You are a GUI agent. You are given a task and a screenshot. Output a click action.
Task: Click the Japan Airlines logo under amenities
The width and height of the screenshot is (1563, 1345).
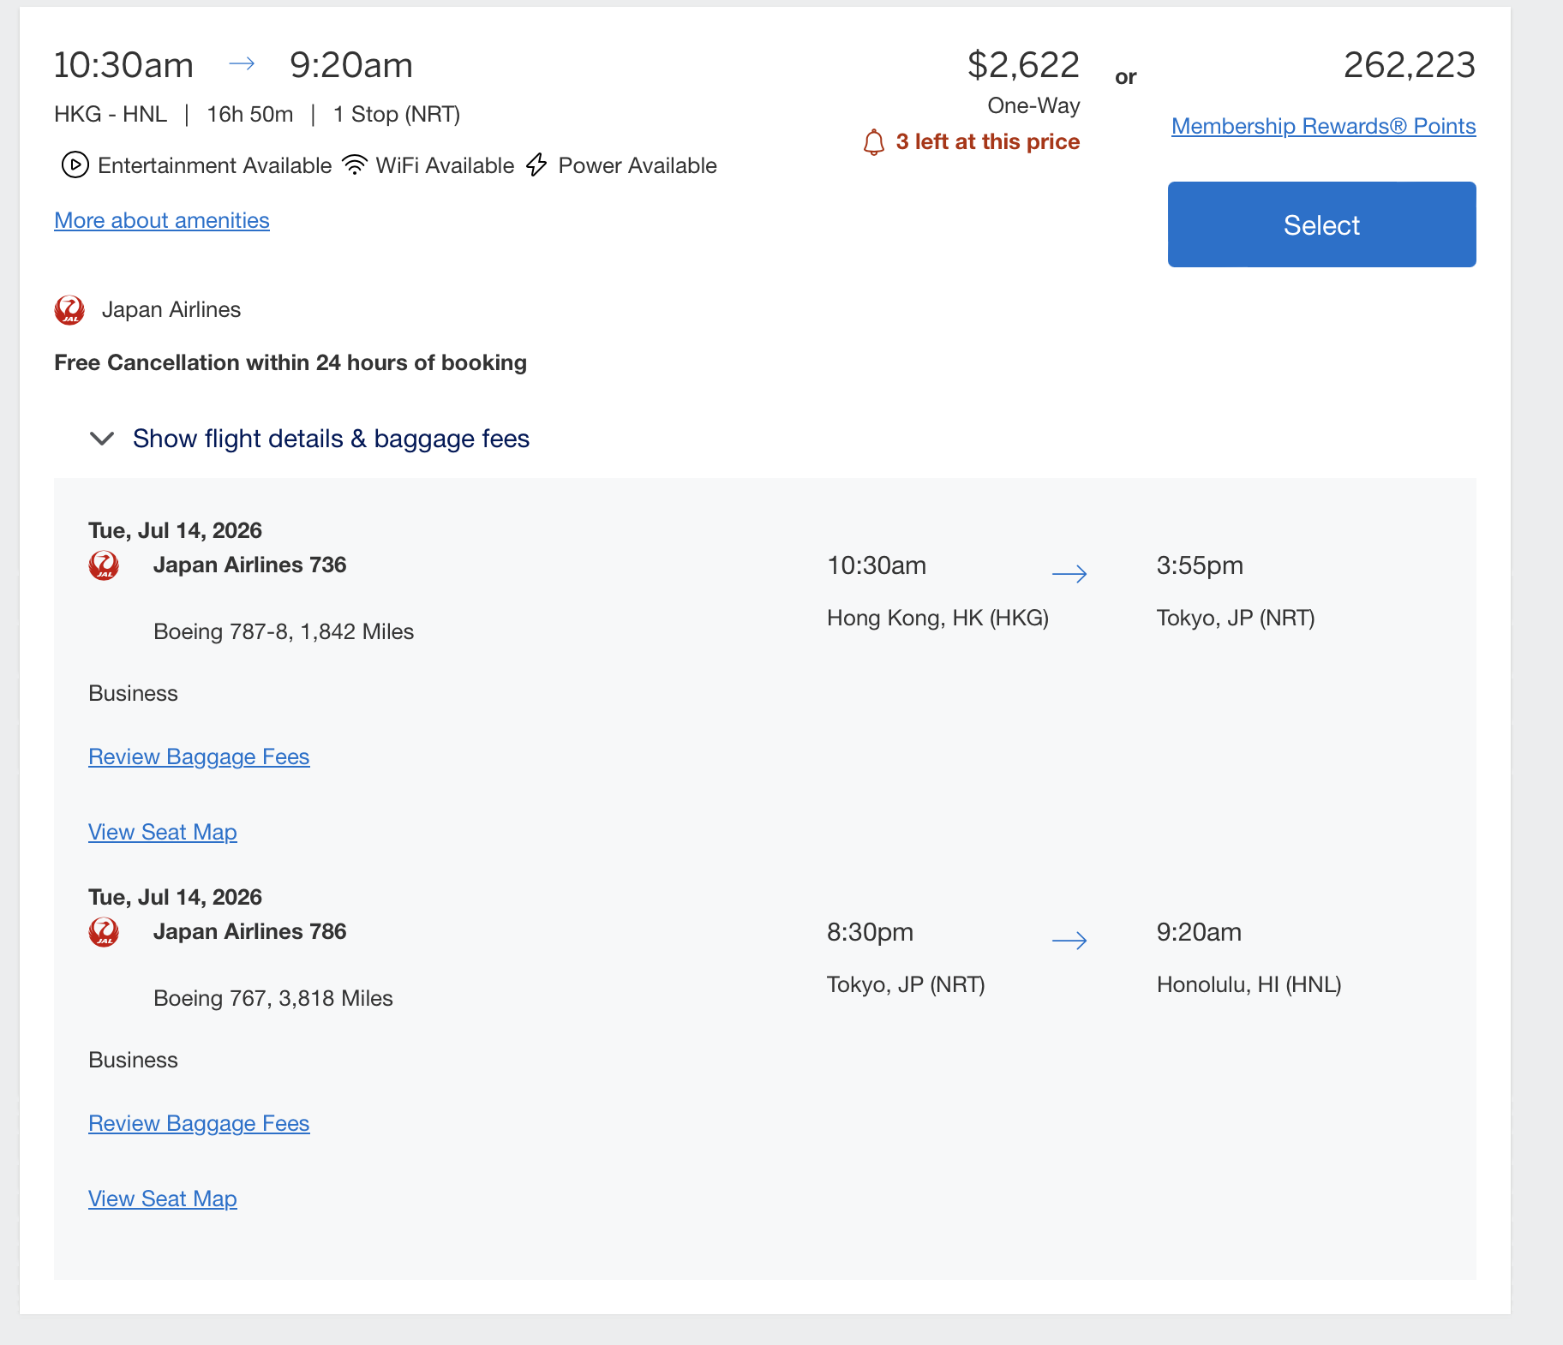tap(69, 310)
